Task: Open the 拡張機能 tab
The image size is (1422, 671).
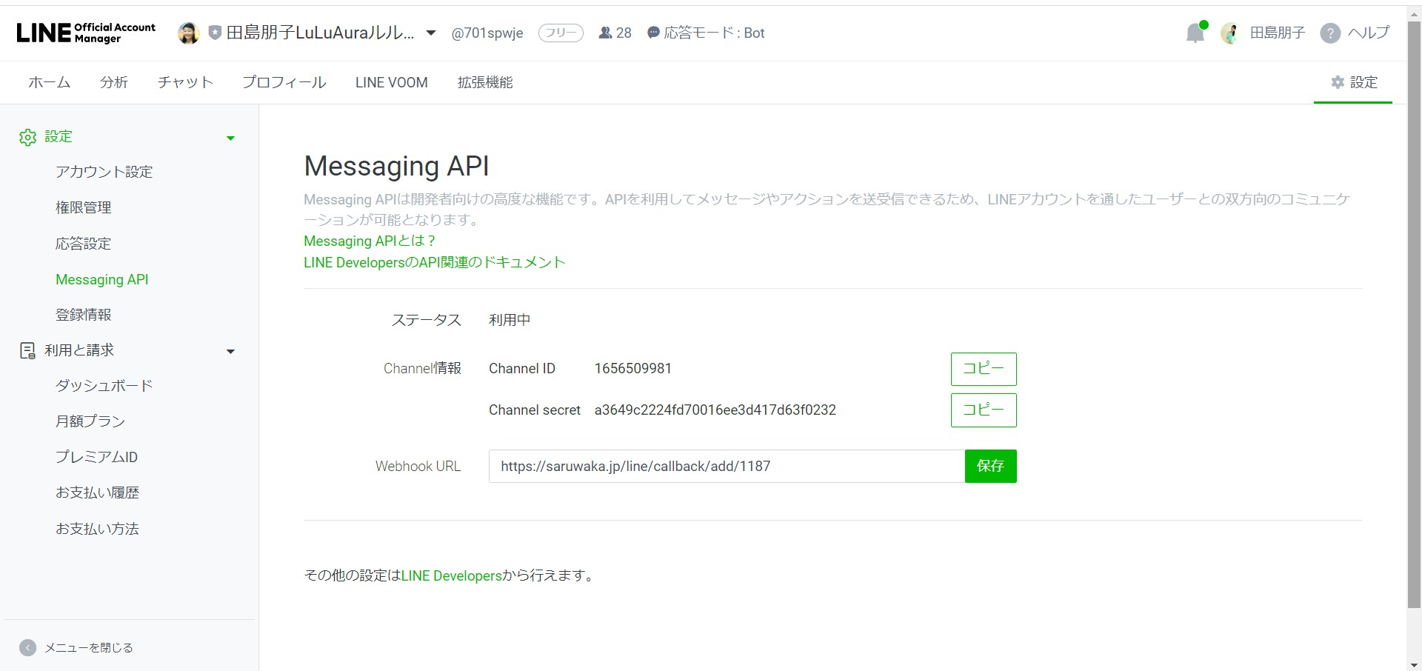Action: [485, 82]
